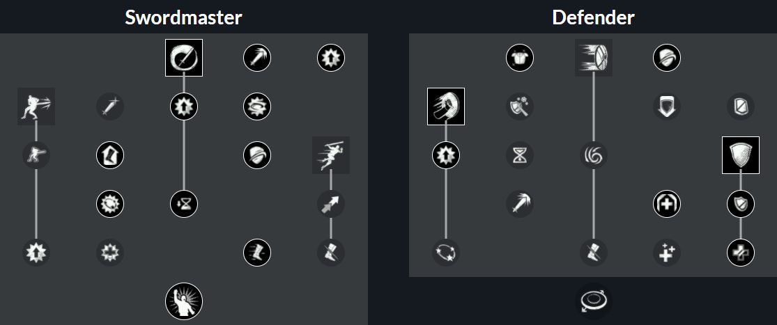Select the chest armor passive in Defender
The height and width of the screenshot is (325, 777).
(520, 58)
